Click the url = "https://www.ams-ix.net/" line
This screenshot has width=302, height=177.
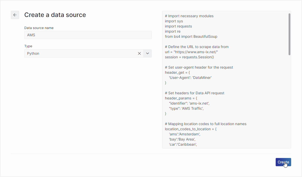(191, 52)
